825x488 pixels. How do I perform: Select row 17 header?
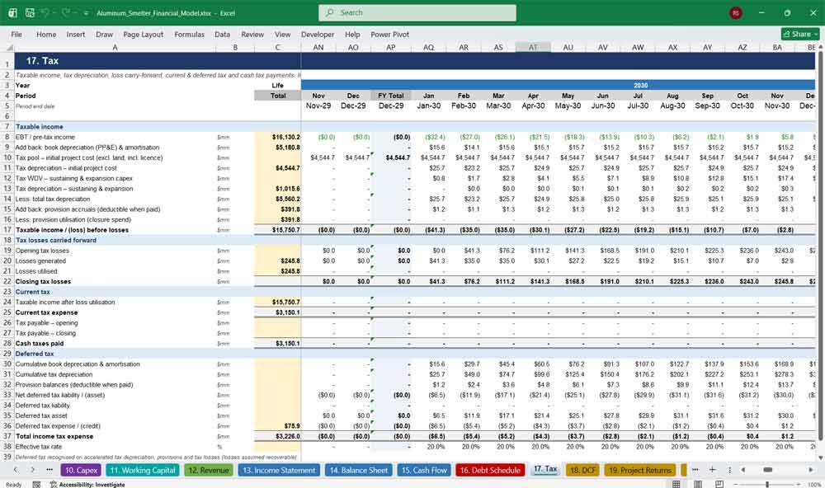click(x=7, y=230)
